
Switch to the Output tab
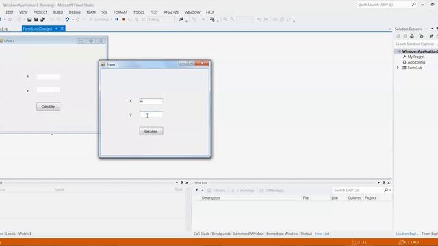point(306,234)
